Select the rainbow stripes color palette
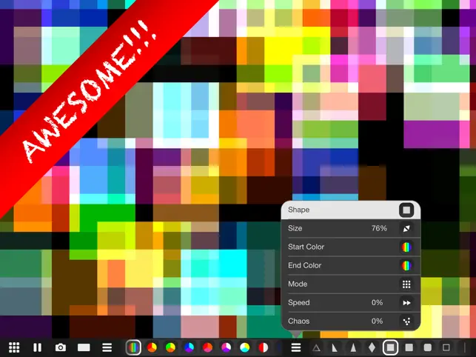The image size is (476, 357). pyautogui.click(x=133, y=347)
